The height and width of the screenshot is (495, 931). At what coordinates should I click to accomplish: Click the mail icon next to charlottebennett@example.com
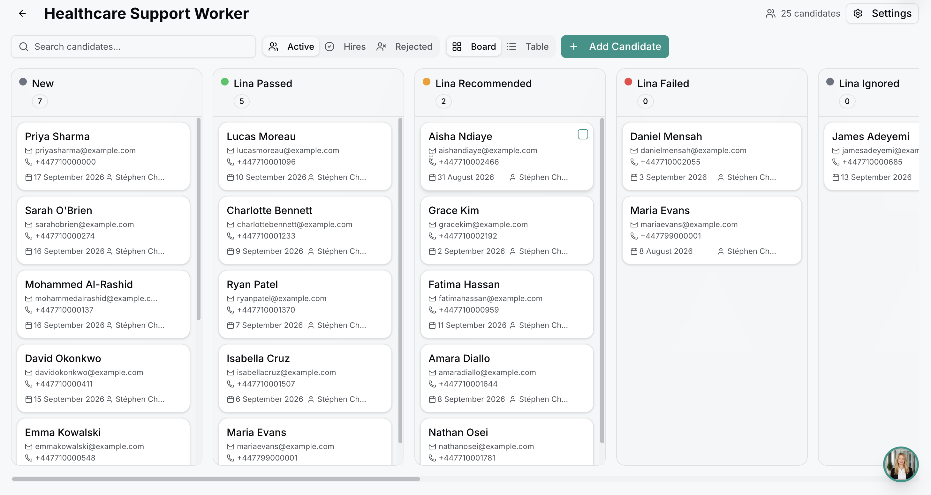tap(230, 225)
